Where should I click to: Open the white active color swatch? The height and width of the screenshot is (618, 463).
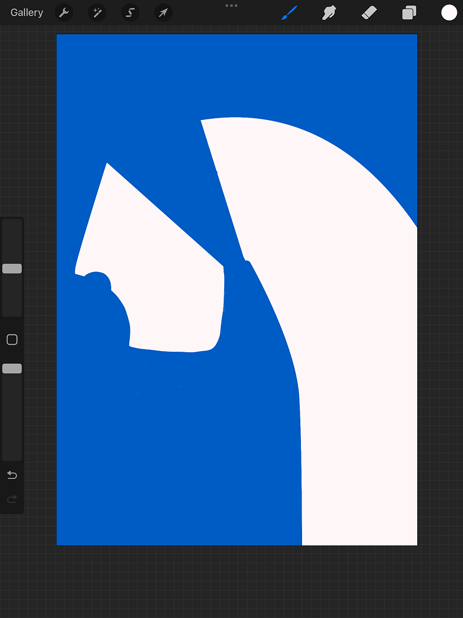coord(449,12)
